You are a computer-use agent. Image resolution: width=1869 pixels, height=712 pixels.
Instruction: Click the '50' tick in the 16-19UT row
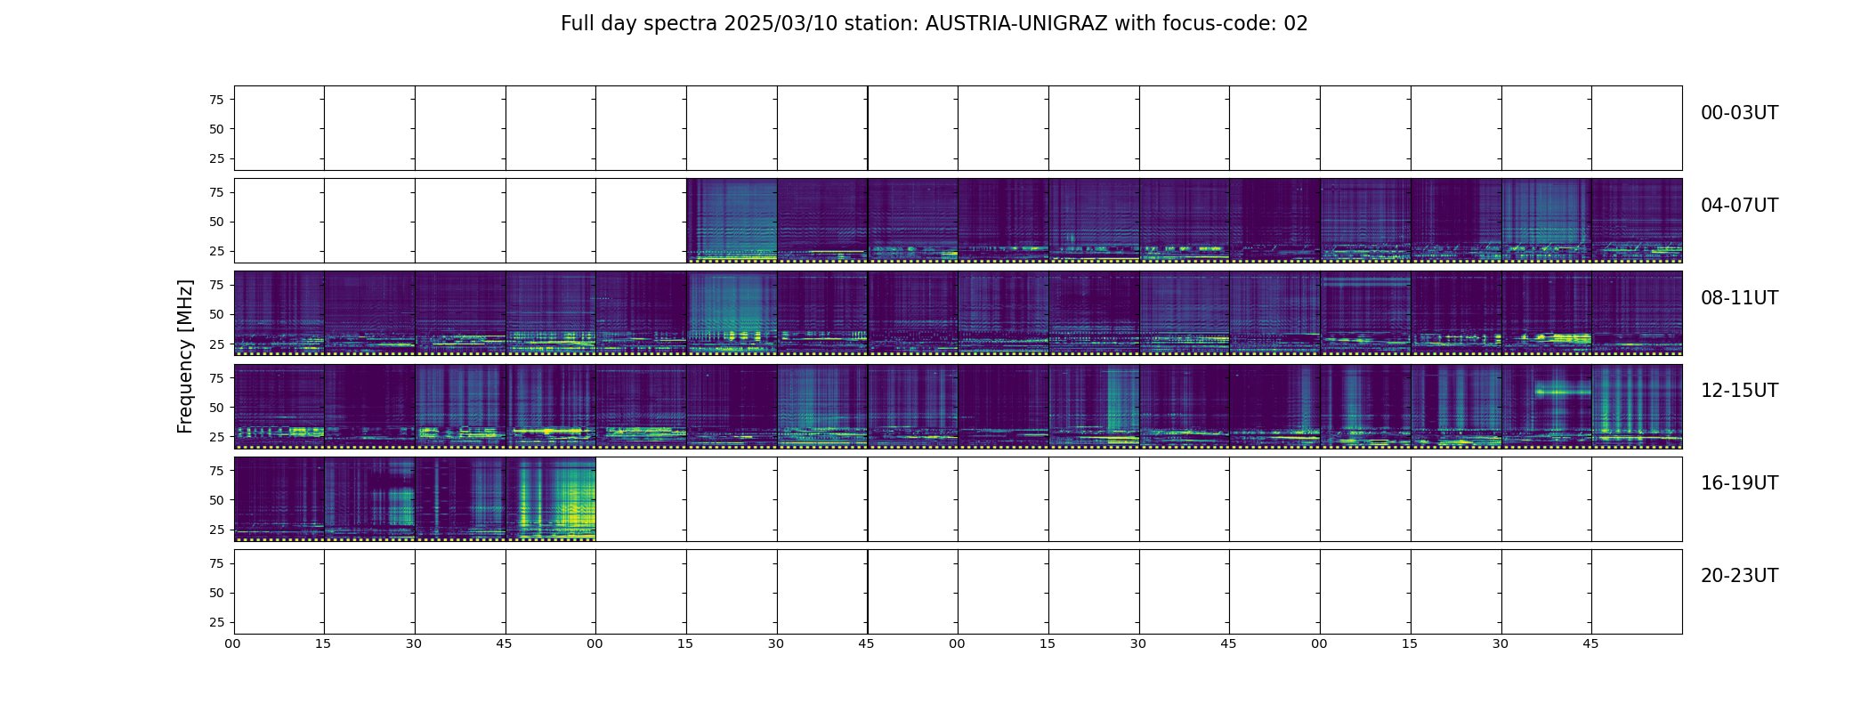point(216,500)
